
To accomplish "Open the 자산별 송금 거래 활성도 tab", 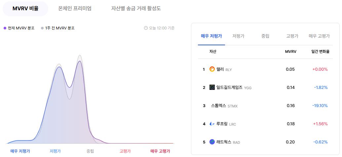I will [x=136, y=9].
